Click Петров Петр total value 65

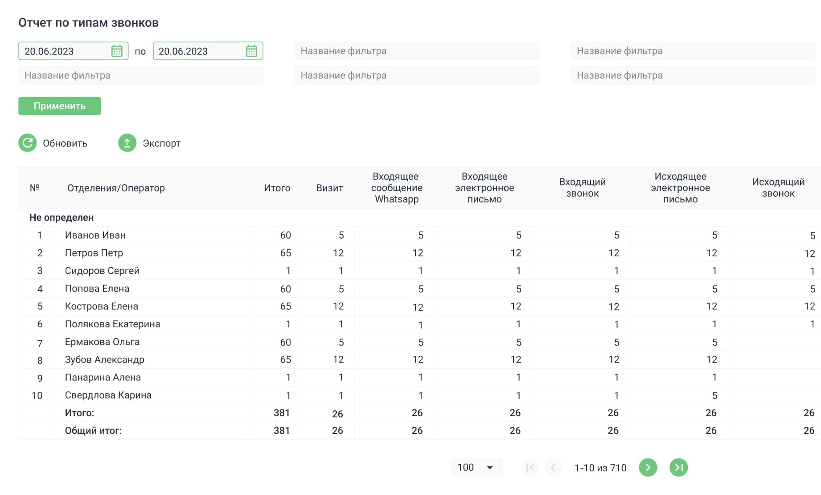(x=286, y=253)
